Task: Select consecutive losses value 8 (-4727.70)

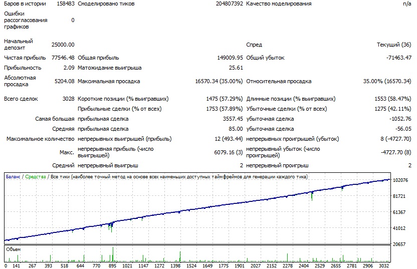Action: [396, 139]
